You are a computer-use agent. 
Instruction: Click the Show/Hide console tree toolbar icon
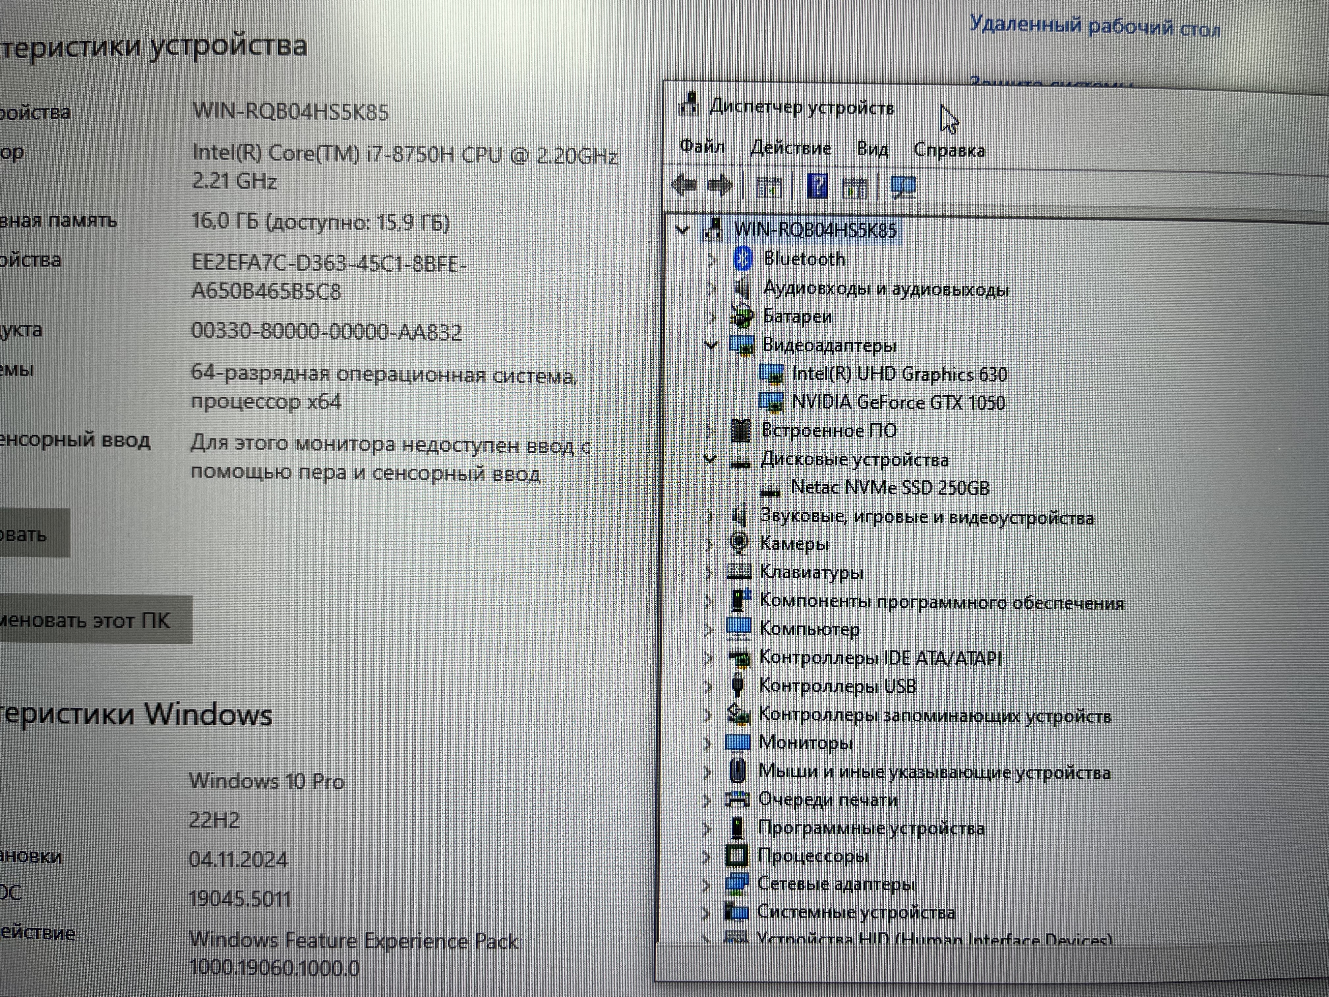[x=768, y=188]
